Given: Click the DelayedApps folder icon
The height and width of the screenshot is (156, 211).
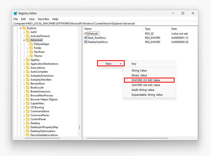Looking at the screenshot, I should tap(31, 44).
